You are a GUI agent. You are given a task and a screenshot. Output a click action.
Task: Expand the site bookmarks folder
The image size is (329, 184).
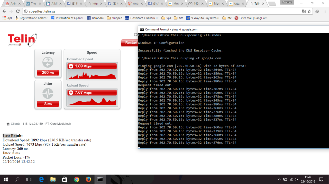[x=179, y=18]
